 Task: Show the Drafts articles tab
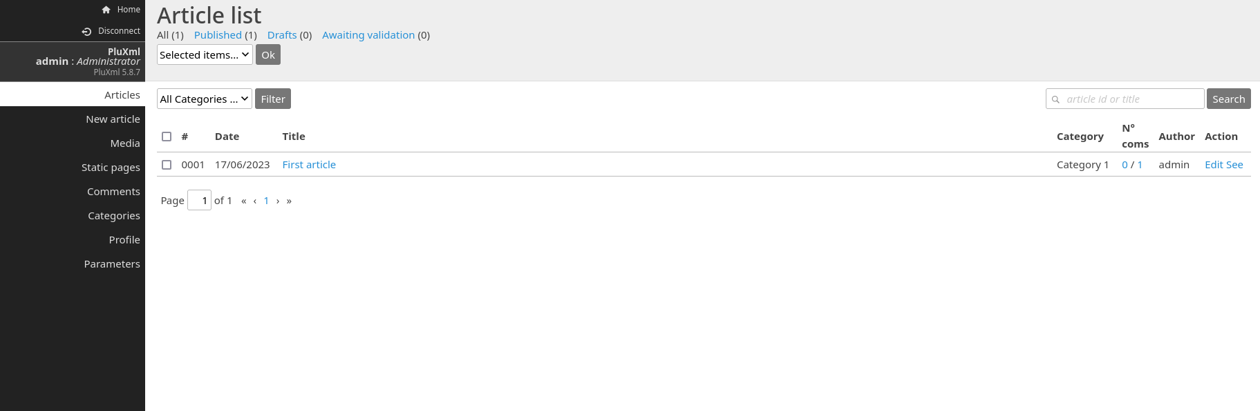[x=282, y=35]
